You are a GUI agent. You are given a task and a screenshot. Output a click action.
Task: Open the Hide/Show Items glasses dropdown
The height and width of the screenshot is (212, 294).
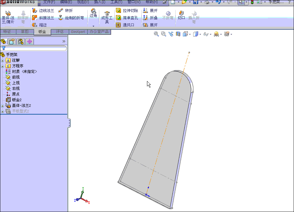pos(211,34)
